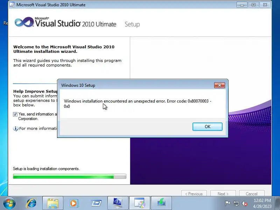Click the error code text 0x80070003
Image resolution: width=280 pixels, height=210 pixels.
tap(198, 101)
